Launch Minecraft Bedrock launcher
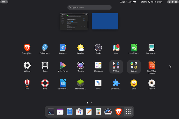The height and width of the screenshot is (119, 179). tap(80, 85)
